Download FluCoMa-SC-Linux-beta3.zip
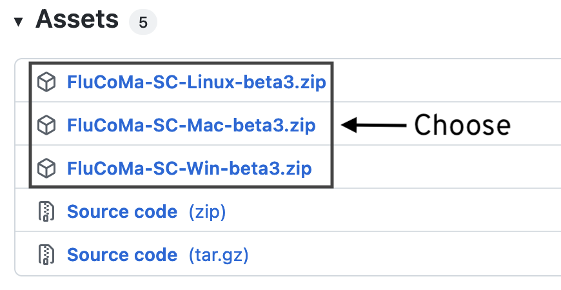Viewport: 561px width, 290px height. (x=197, y=82)
